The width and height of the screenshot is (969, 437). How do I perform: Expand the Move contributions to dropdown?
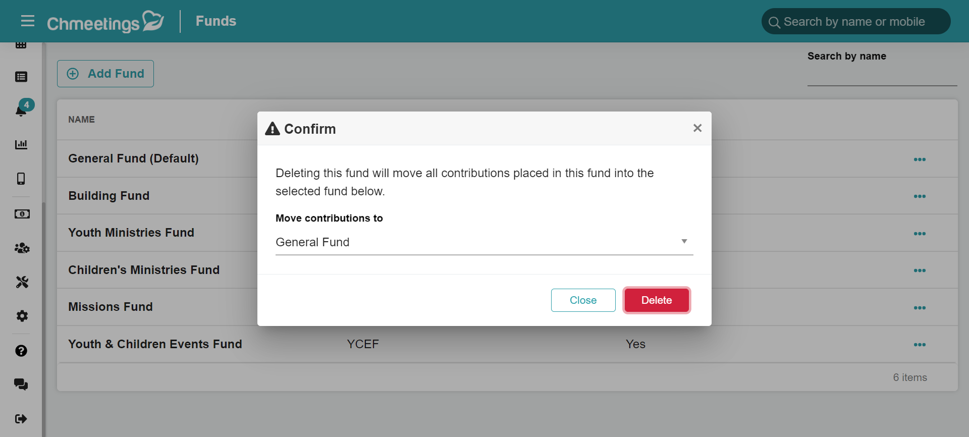(x=484, y=242)
